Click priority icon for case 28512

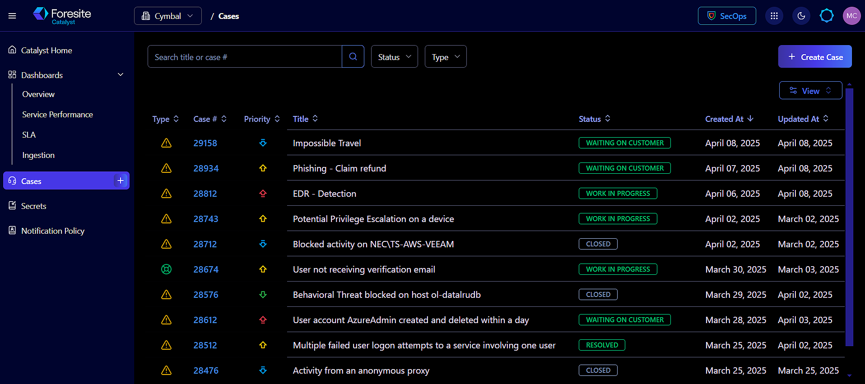click(x=263, y=345)
